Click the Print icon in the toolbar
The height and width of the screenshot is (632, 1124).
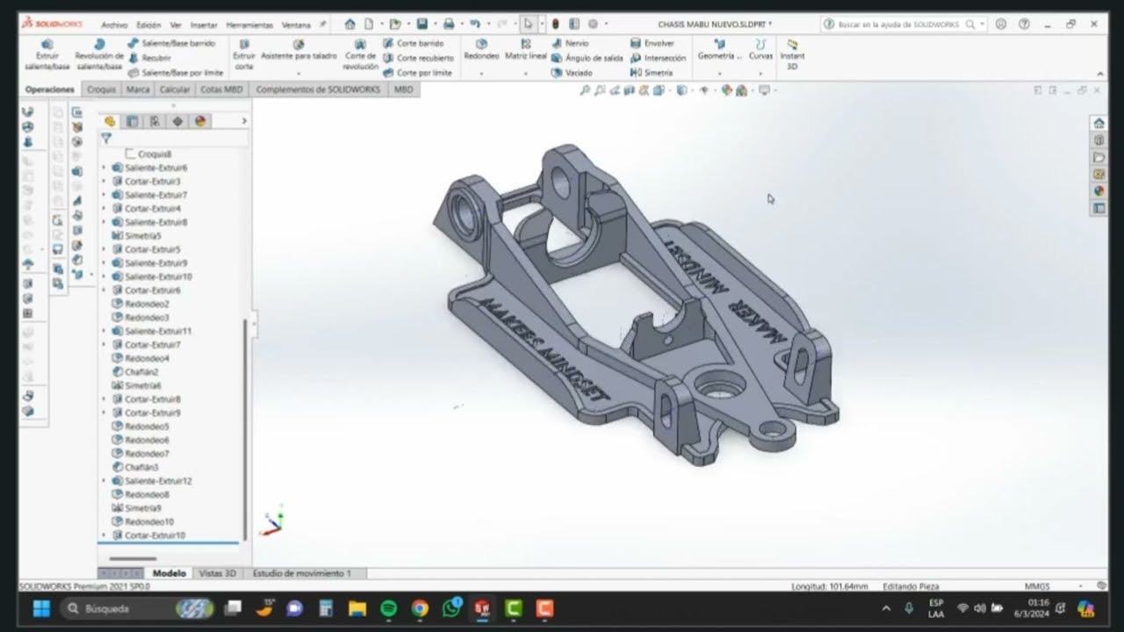(449, 24)
